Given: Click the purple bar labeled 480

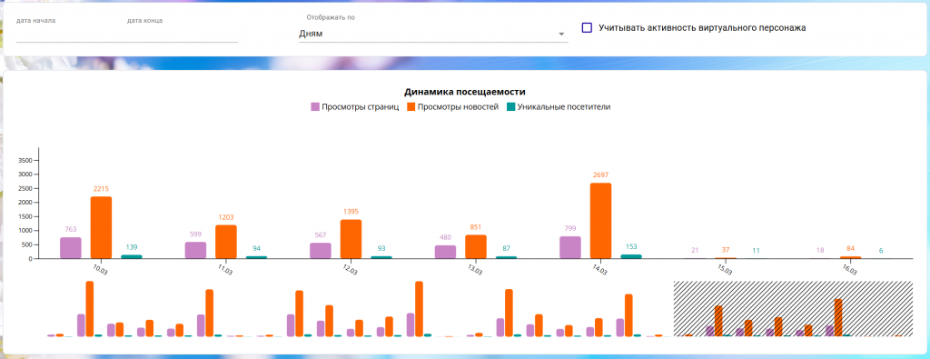Looking at the screenshot, I should [445, 252].
